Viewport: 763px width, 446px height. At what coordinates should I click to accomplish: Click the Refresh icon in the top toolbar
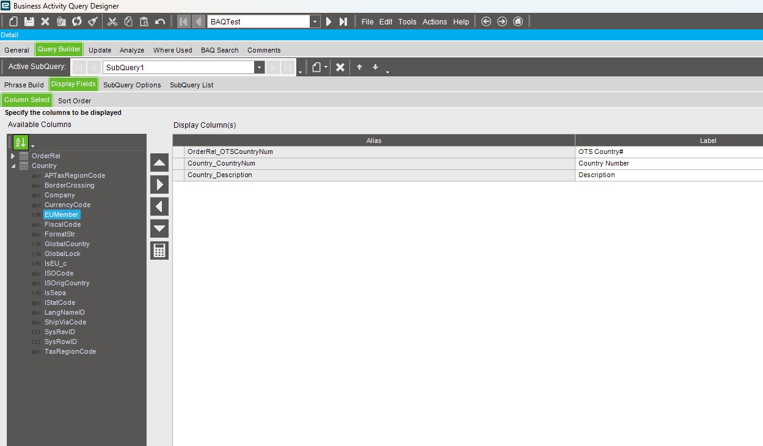pyautogui.click(x=76, y=21)
